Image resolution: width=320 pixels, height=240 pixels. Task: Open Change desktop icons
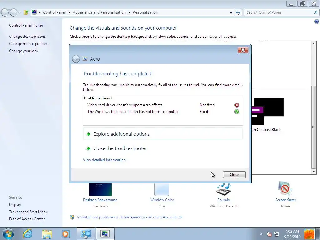(x=27, y=37)
